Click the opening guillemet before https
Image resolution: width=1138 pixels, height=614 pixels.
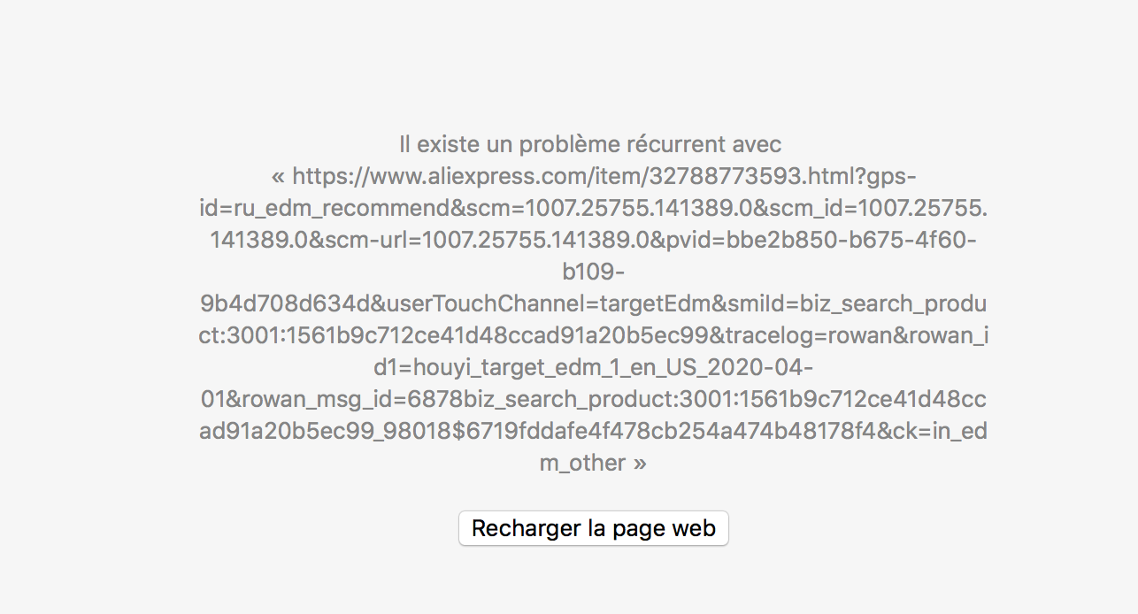279,176
